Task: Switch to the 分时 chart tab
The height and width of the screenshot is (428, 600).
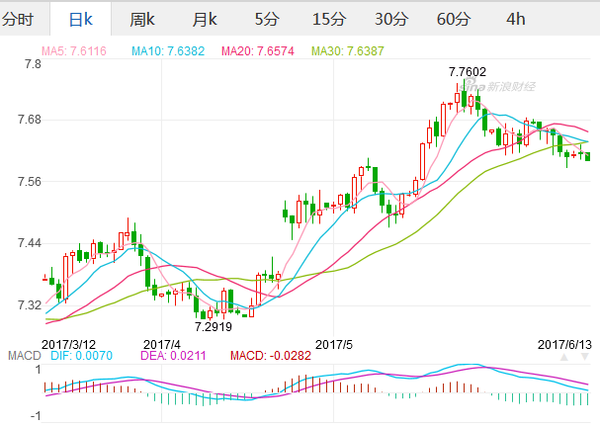Action: [x=17, y=19]
